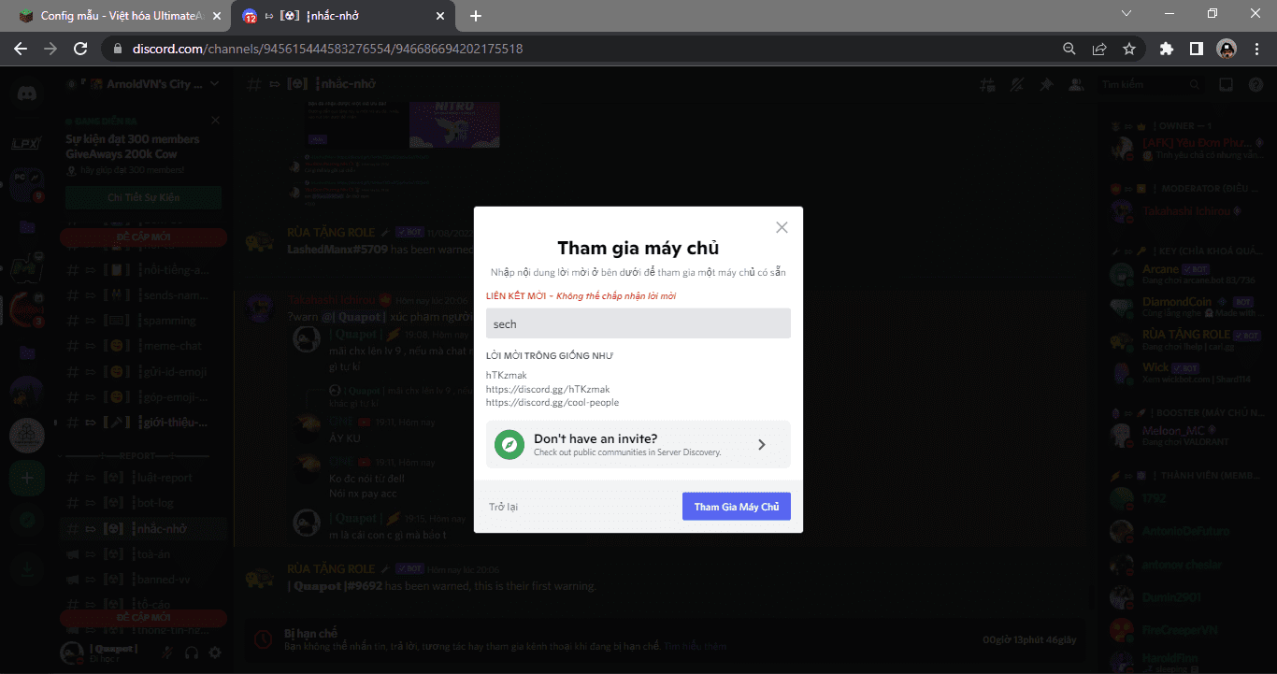Go back with the Trở lại link

(x=503, y=507)
